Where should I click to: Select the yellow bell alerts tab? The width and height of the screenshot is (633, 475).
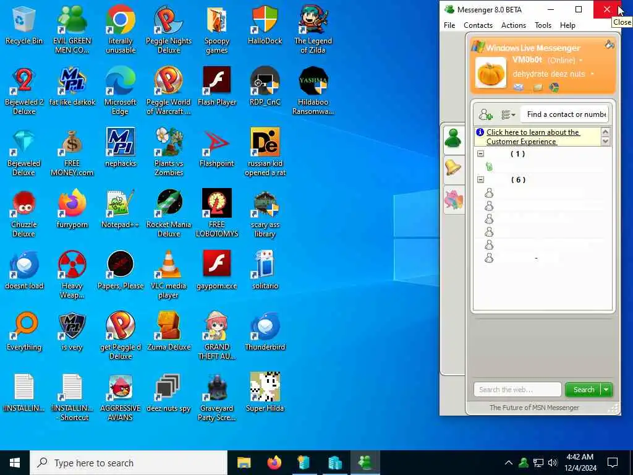[453, 168]
